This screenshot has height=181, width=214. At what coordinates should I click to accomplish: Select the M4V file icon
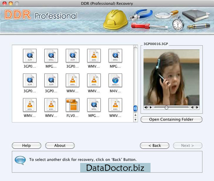[115, 80]
